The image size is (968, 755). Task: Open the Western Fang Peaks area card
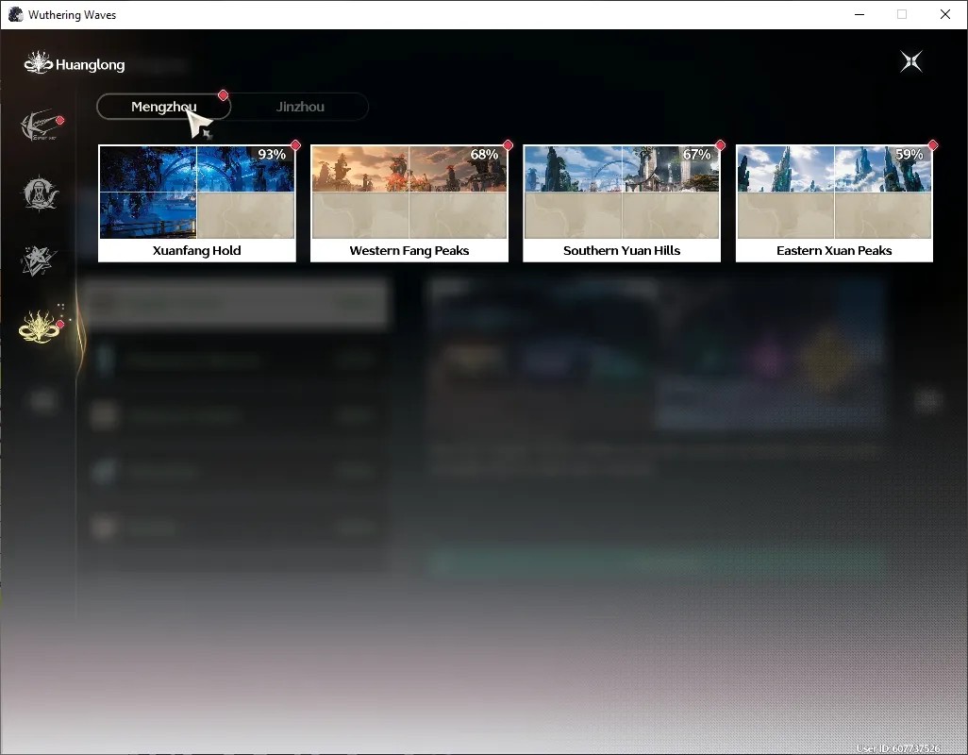pyautogui.click(x=409, y=204)
